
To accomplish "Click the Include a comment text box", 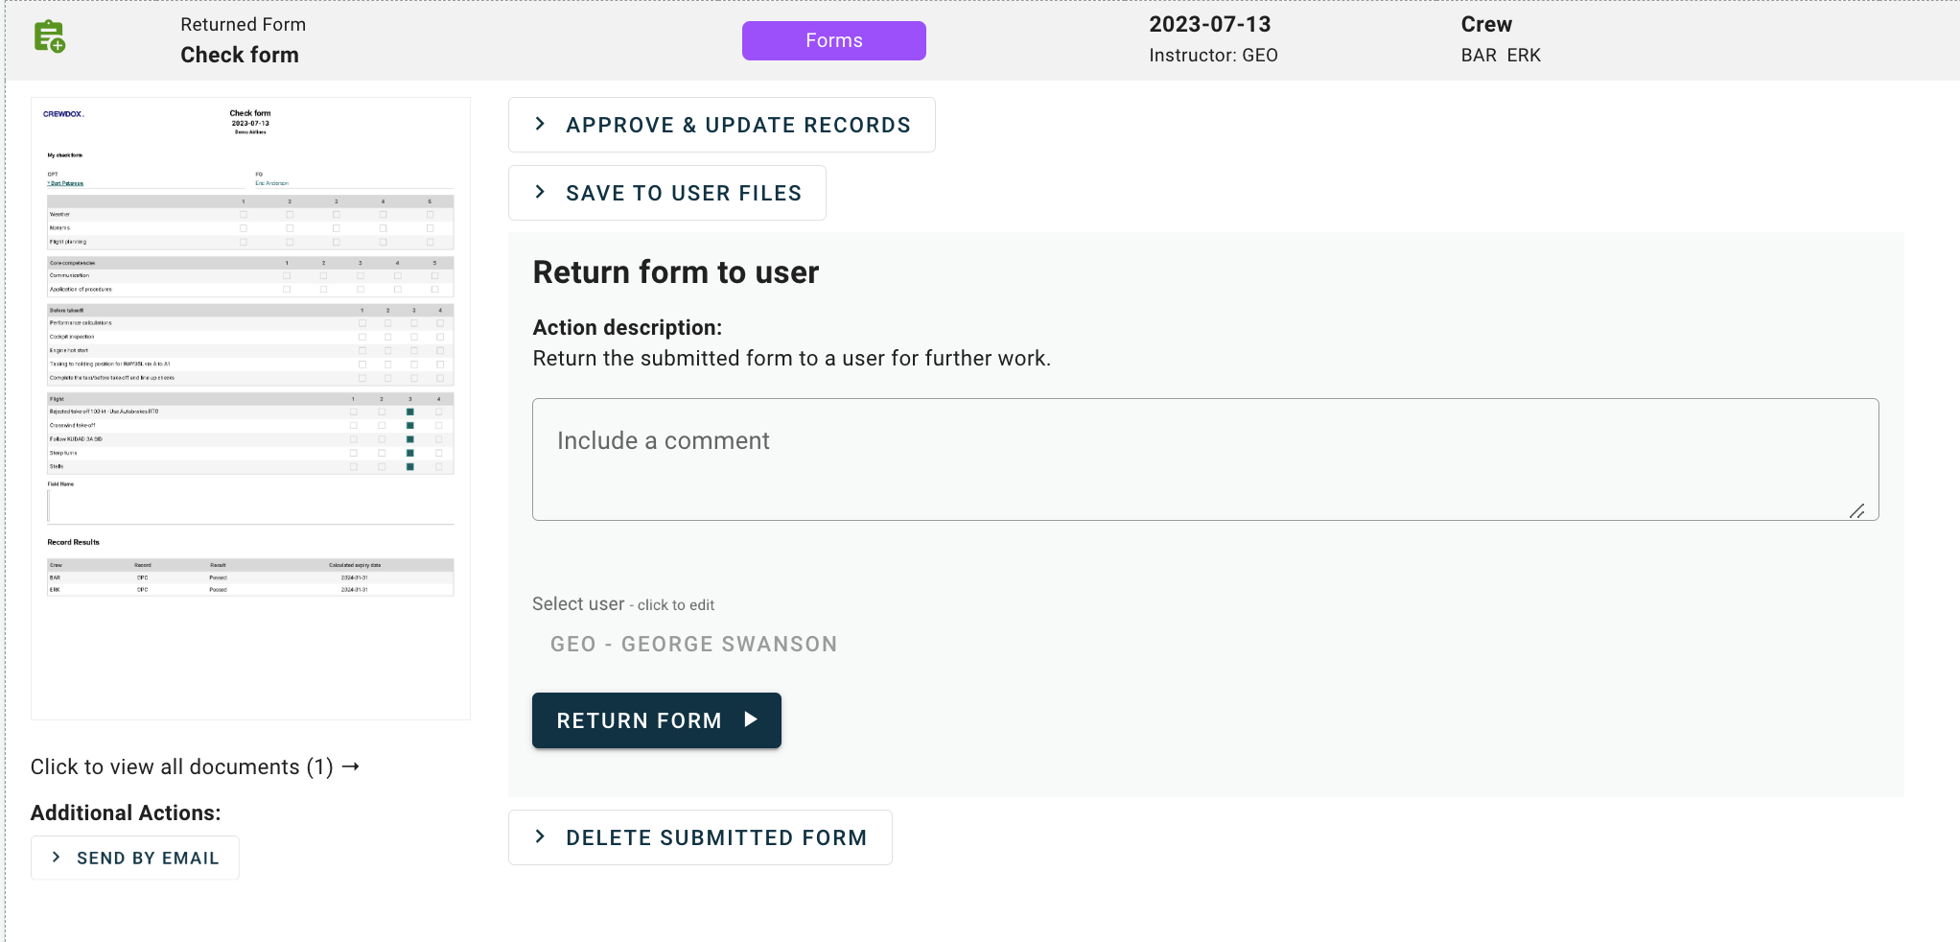I will point(1204,459).
